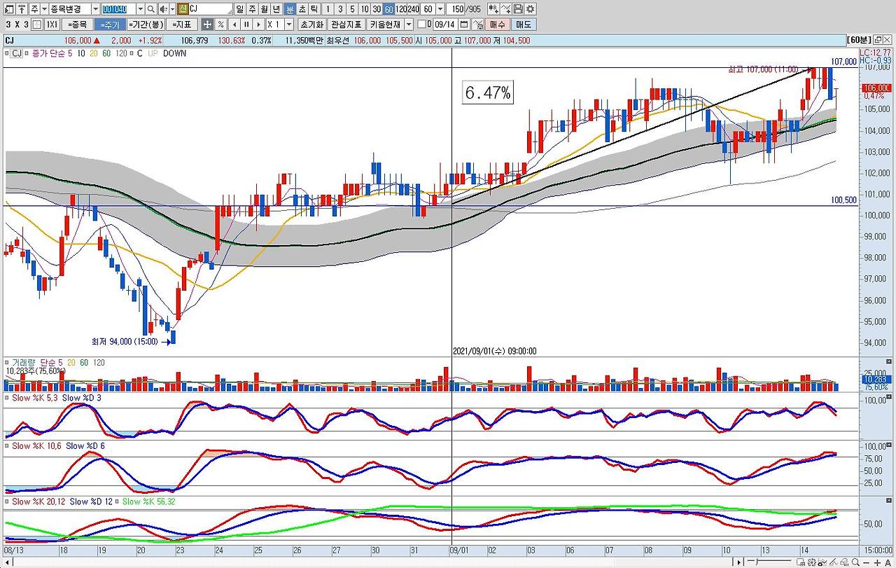Select the 240 minute interval button
The image size is (896, 568).
[414, 9]
